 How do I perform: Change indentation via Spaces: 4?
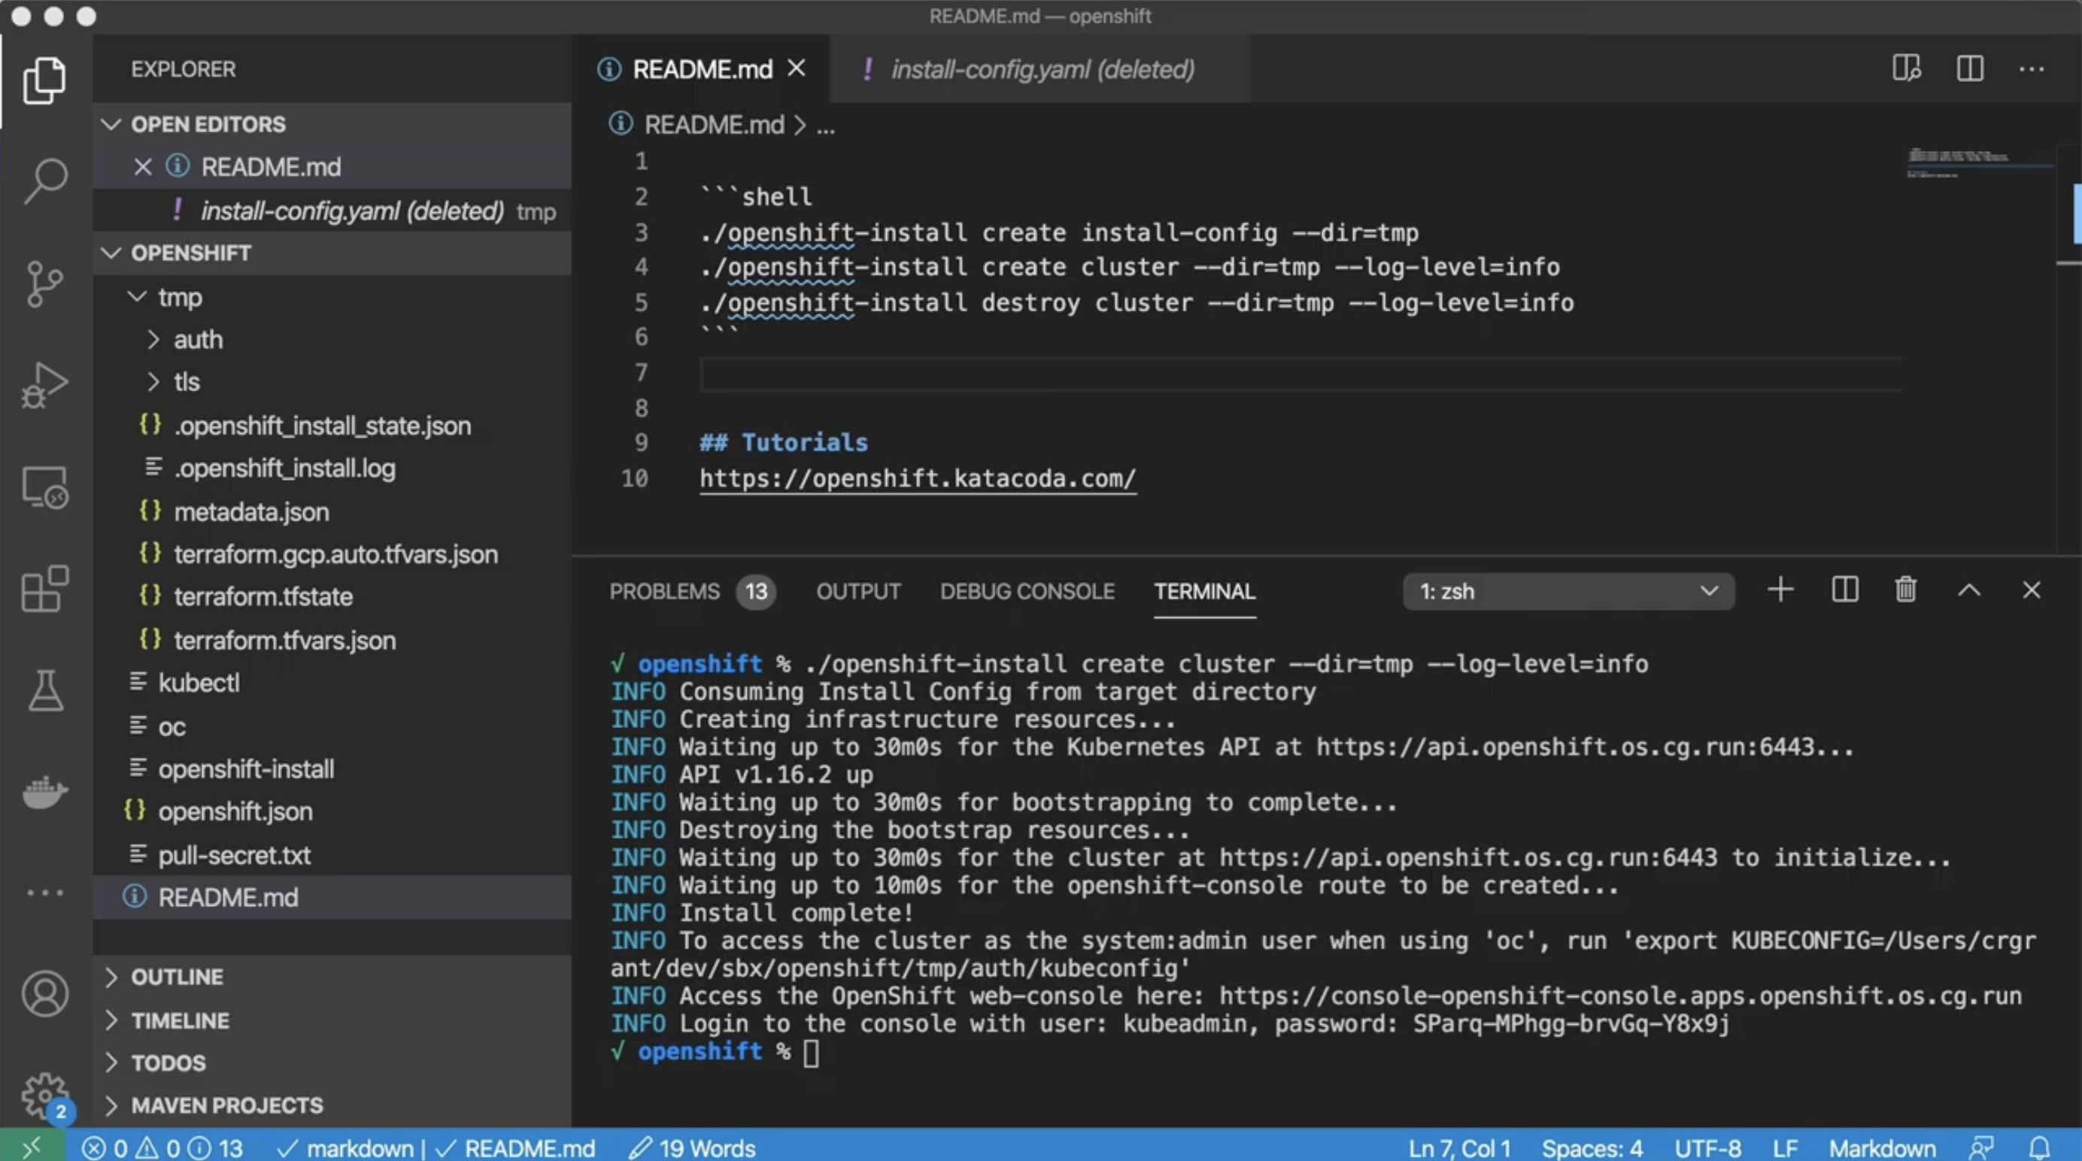coord(1592,1147)
